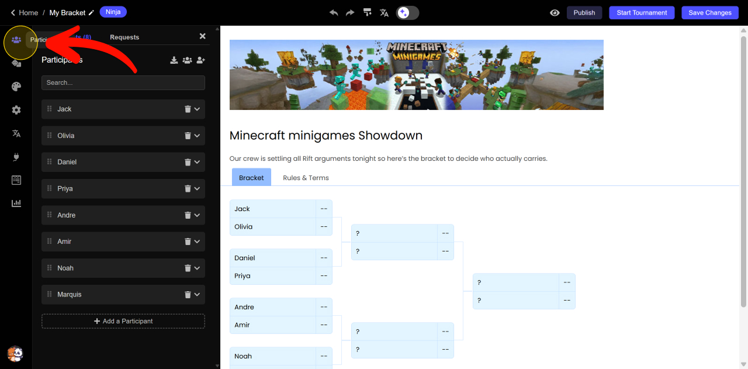Open the palette design icon in sidebar
Viewport: 748px width, 369px height.
point(16,87)
